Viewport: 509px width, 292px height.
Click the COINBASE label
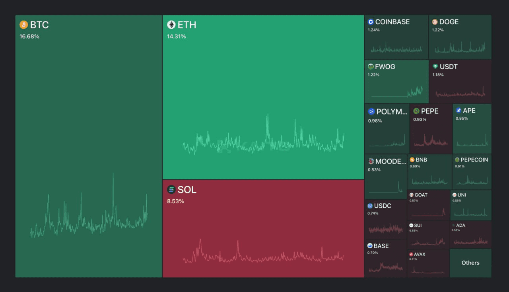pyautogui.click(x=392, y=22)
